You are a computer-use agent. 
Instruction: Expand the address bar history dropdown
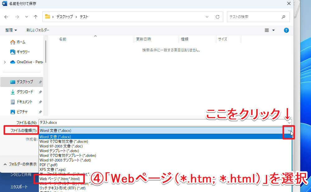point(207,17)
